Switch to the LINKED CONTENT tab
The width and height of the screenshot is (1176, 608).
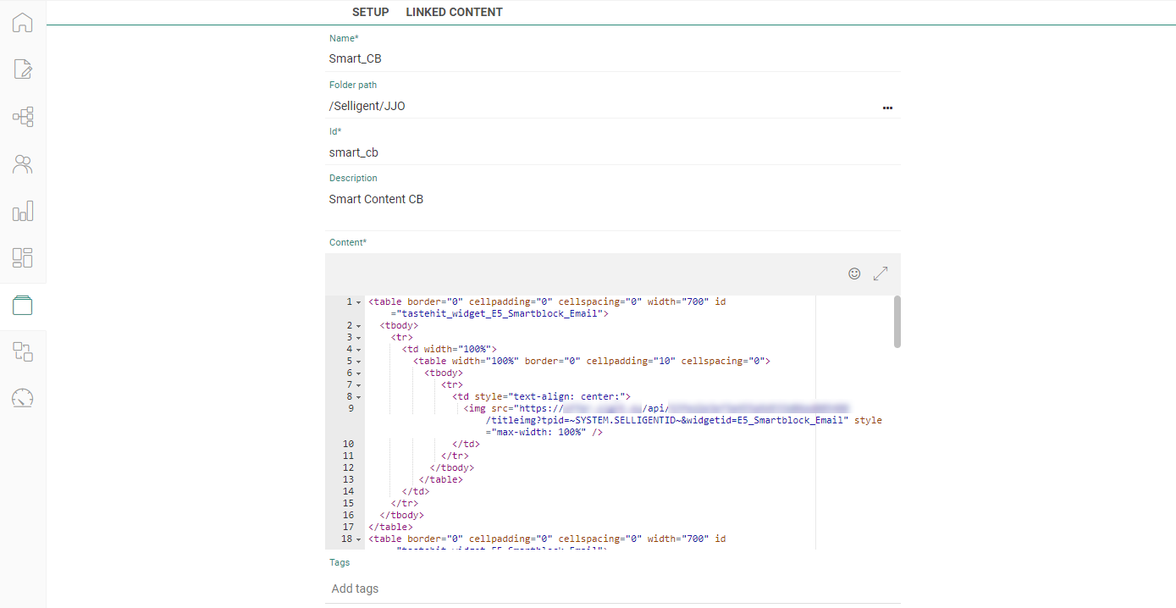coord(454,12)
